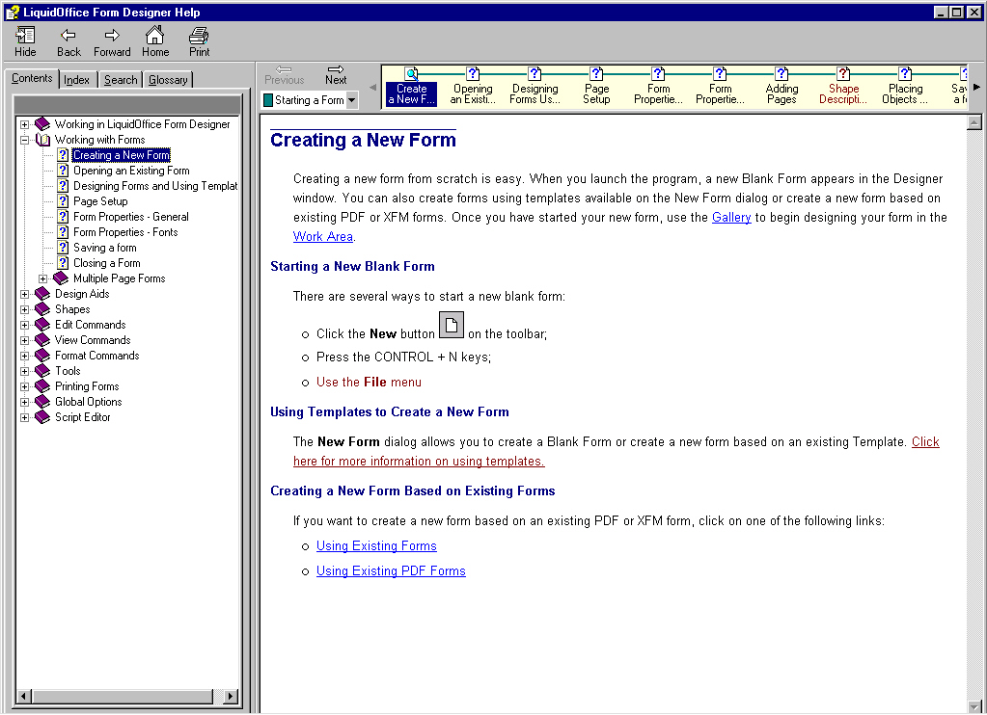
Task: Click the content pane scroll up arrow
Action: click(973, 122)
